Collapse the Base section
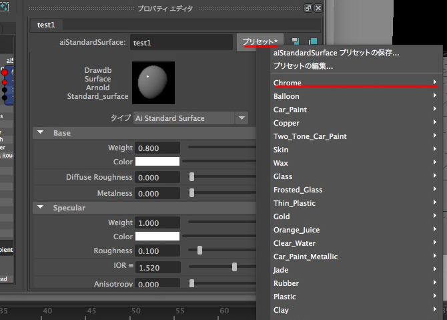Image resolution: width=447 pixels, height=320 pixels. coord(41,132)
